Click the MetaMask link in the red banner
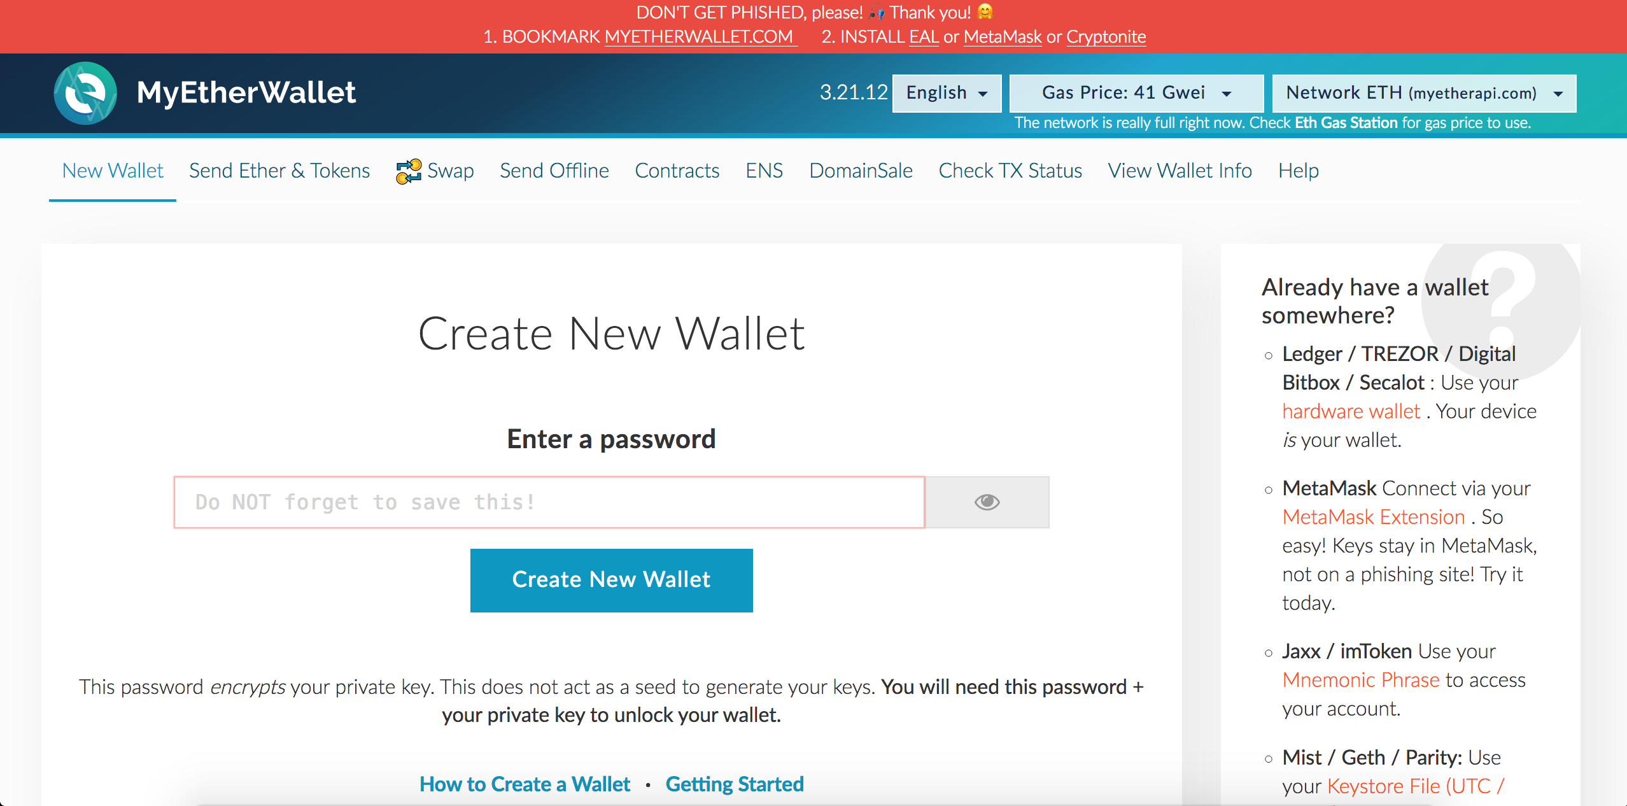 click(1003, 36)
